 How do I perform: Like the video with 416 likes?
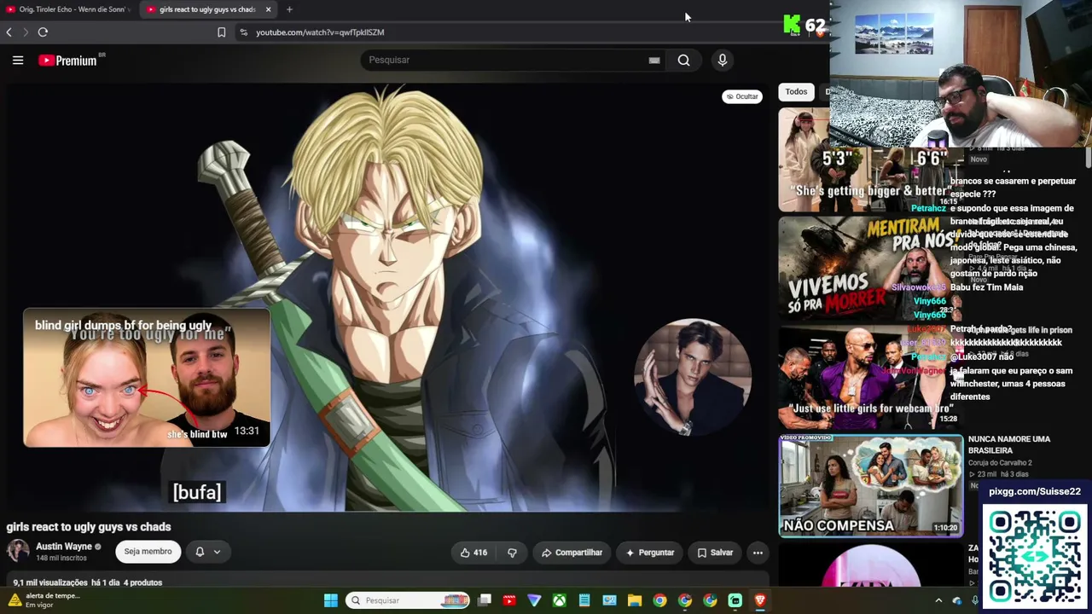pyautogui.click(x=473, y=553)
